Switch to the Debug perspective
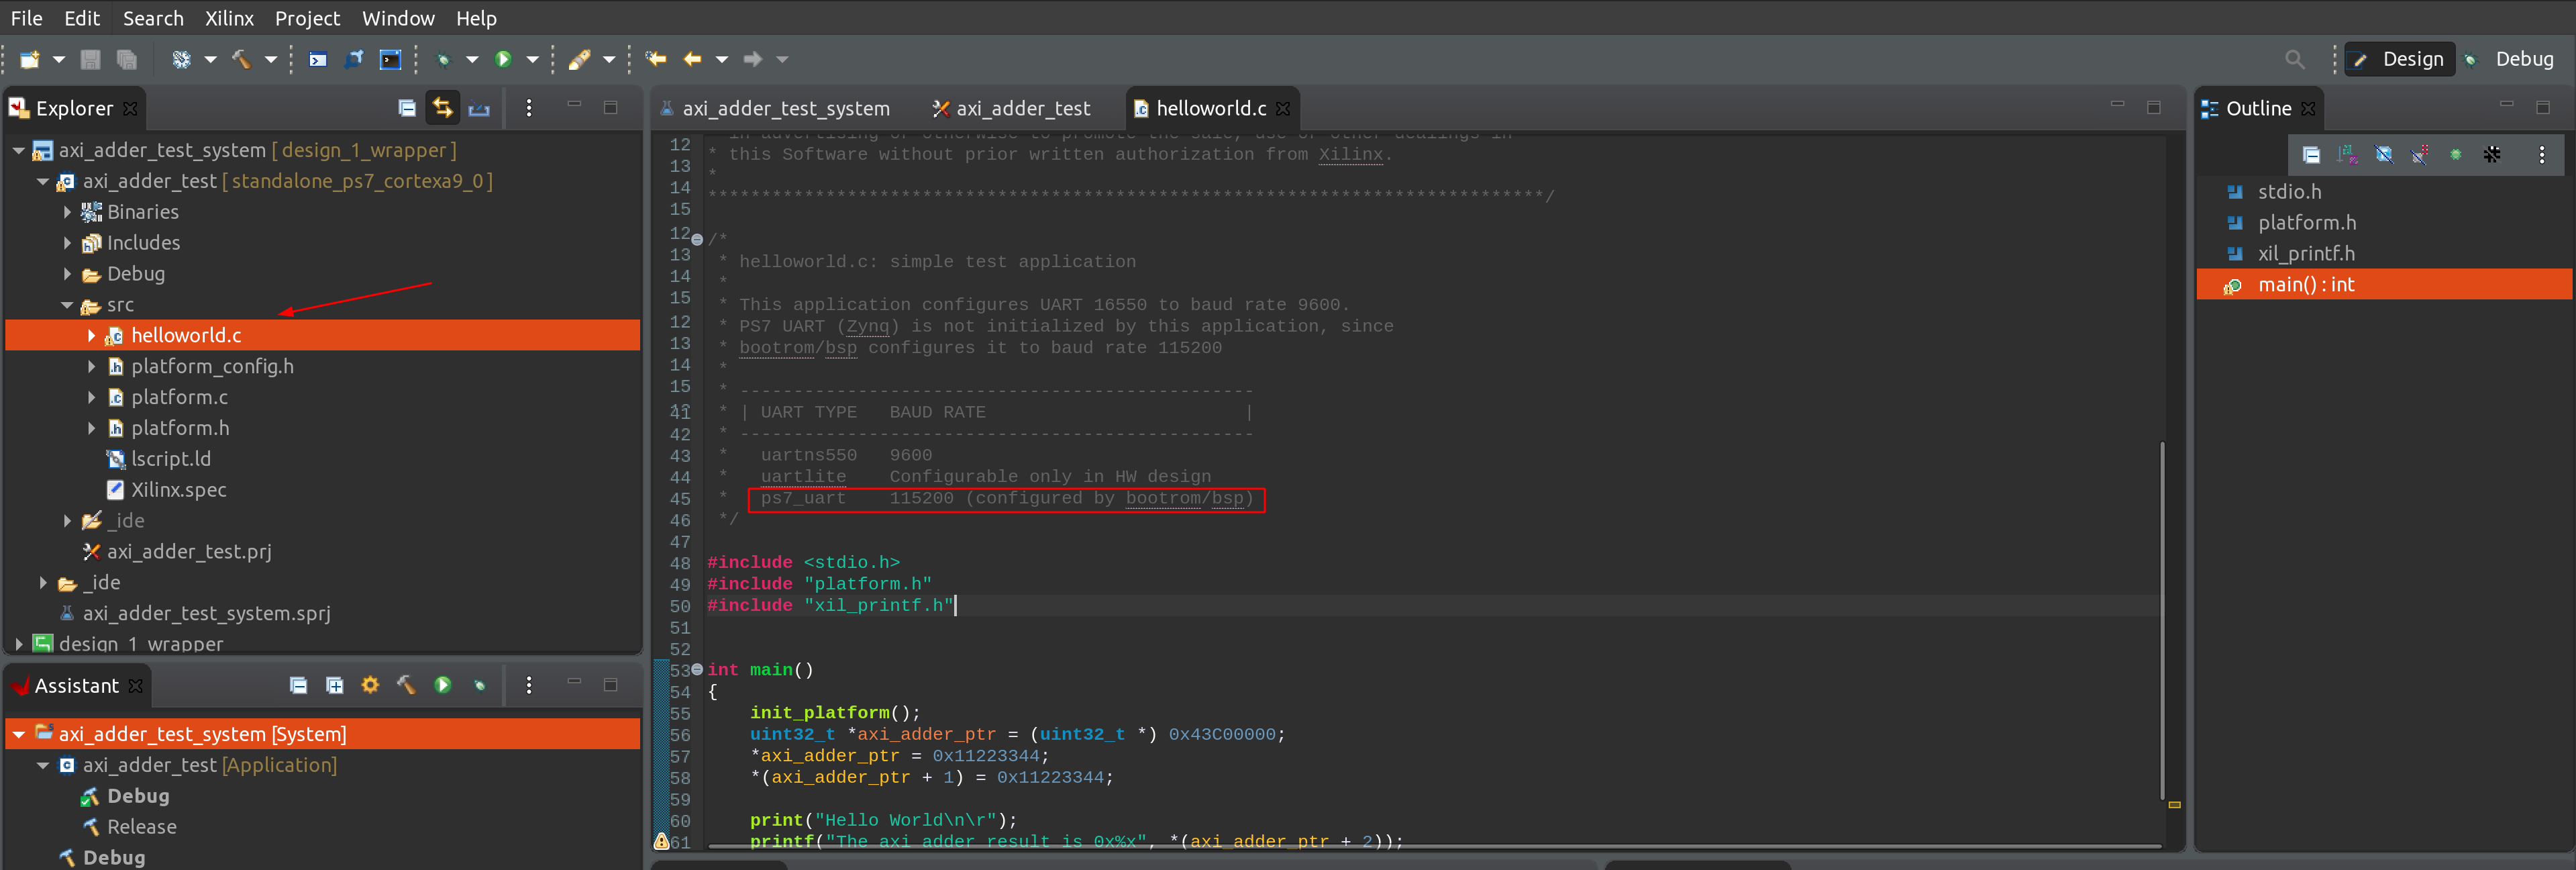This screenshot has width=2576, height=870. pos(2524,59)
